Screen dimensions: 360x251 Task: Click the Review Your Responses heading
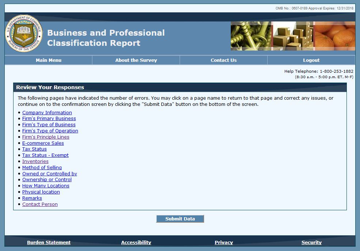coord(50,87)
